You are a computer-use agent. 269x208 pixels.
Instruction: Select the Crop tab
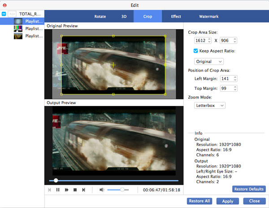point(148,17)
